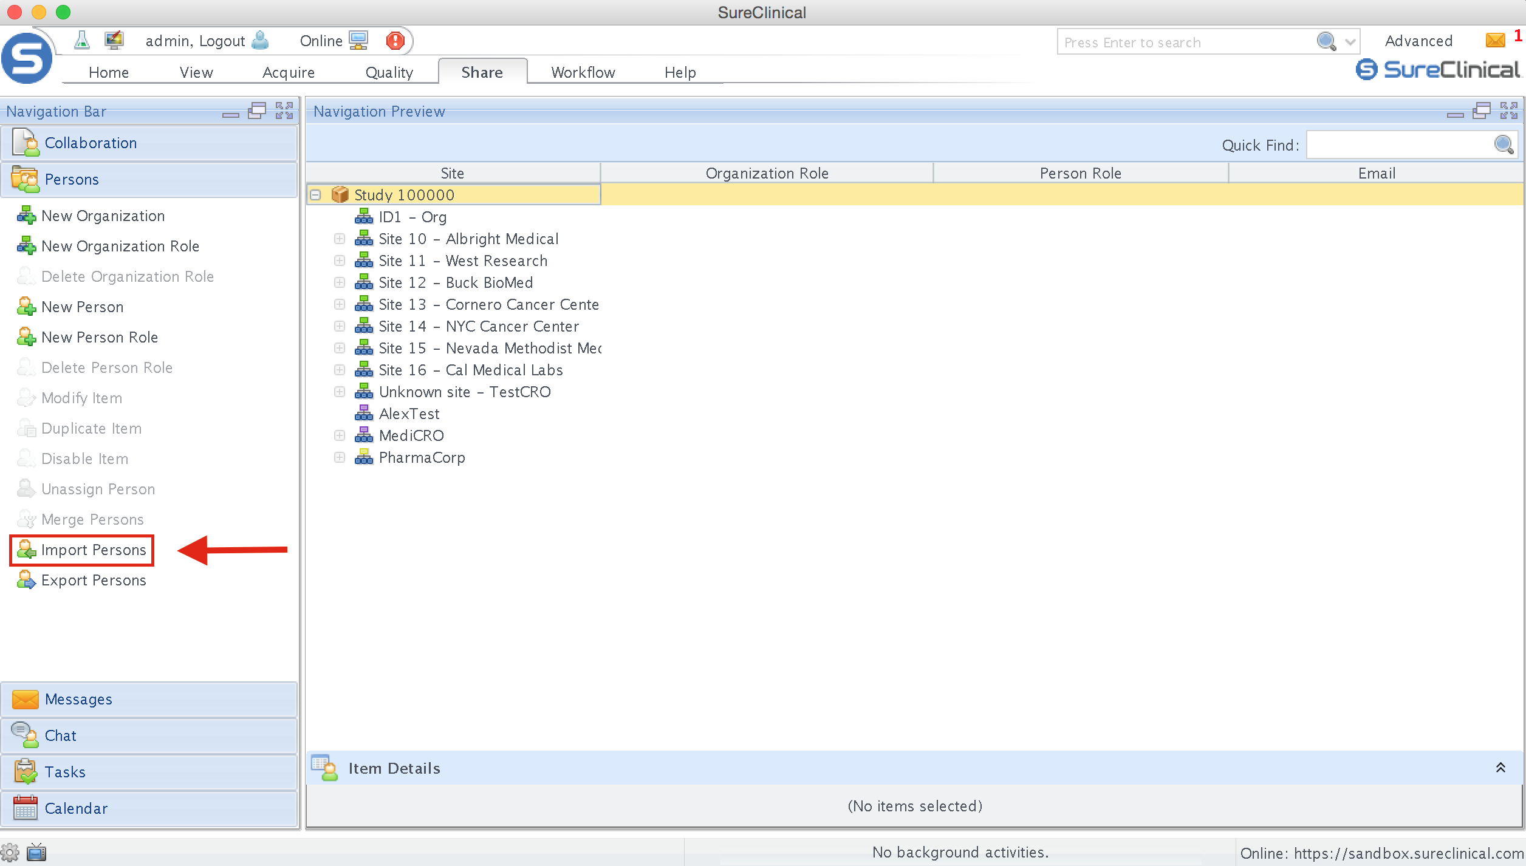This screenshot has height=866, width=1526.
Task: Expand Site 15 - Nevada Methodist node
Action: point(340,348)
